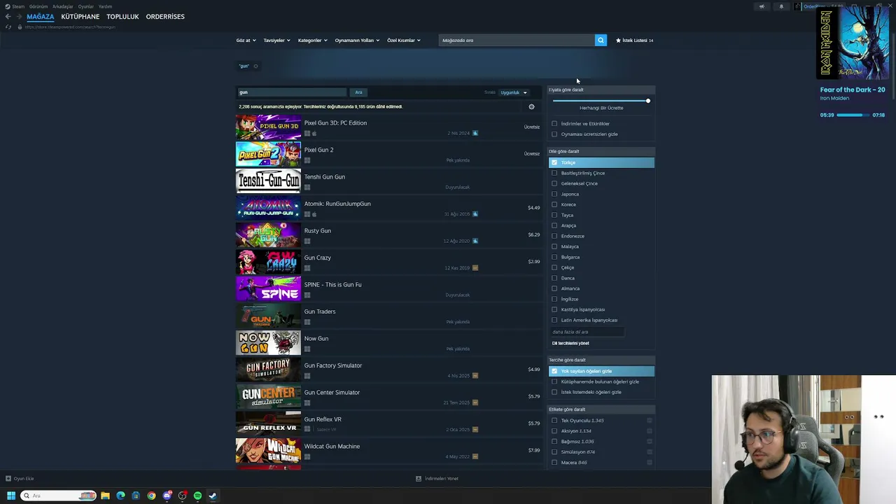Click the plus icon beside Oyun Ekle
Screen dimensions: 896x504
[8, 479]
